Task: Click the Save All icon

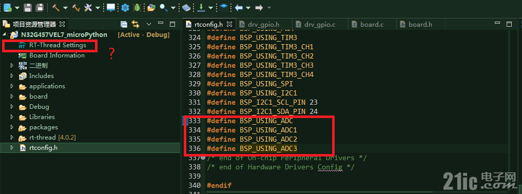Action: point(40,7)
